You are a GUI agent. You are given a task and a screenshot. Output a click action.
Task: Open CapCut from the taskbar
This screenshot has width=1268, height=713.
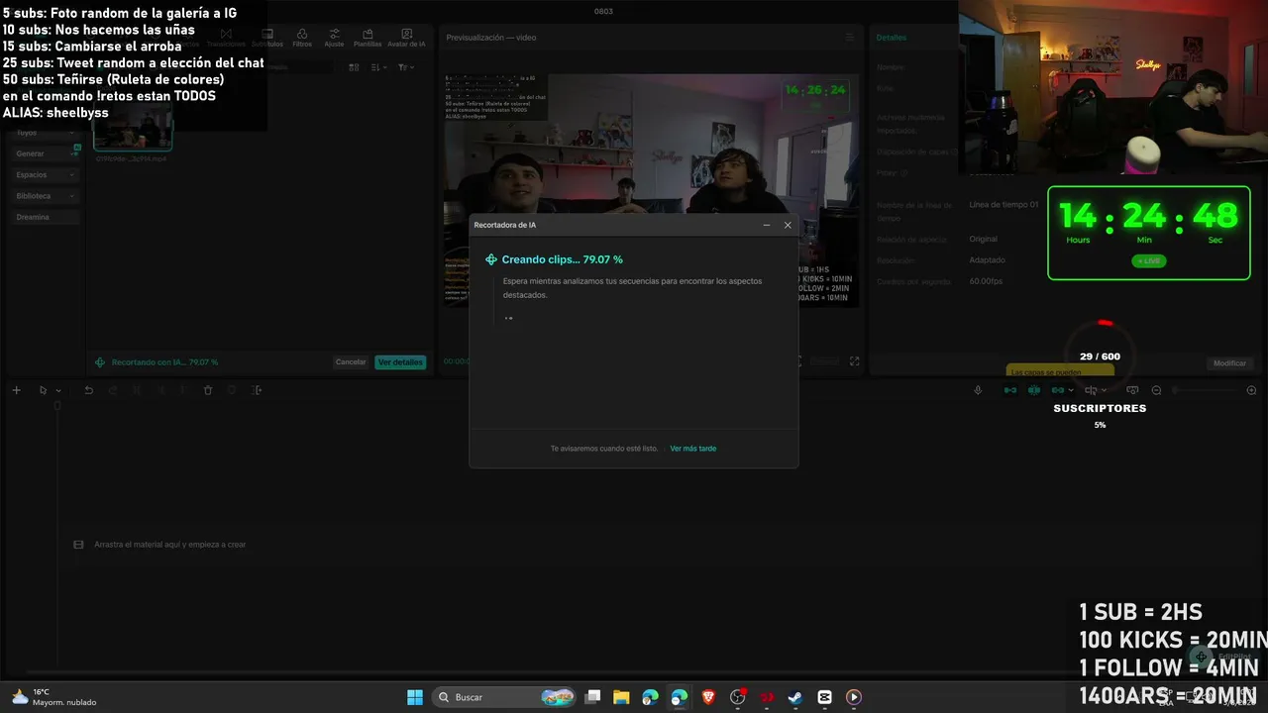[x=824, y=697]
